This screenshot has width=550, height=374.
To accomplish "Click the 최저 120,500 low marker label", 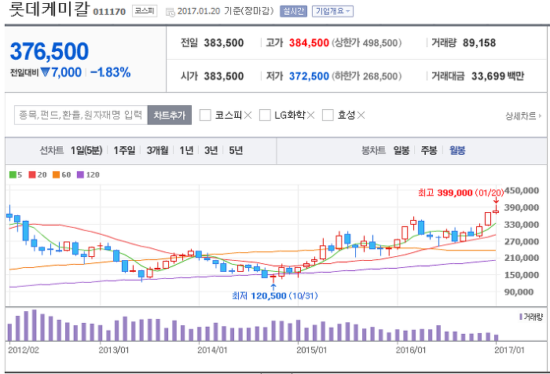I will point(275,295).
